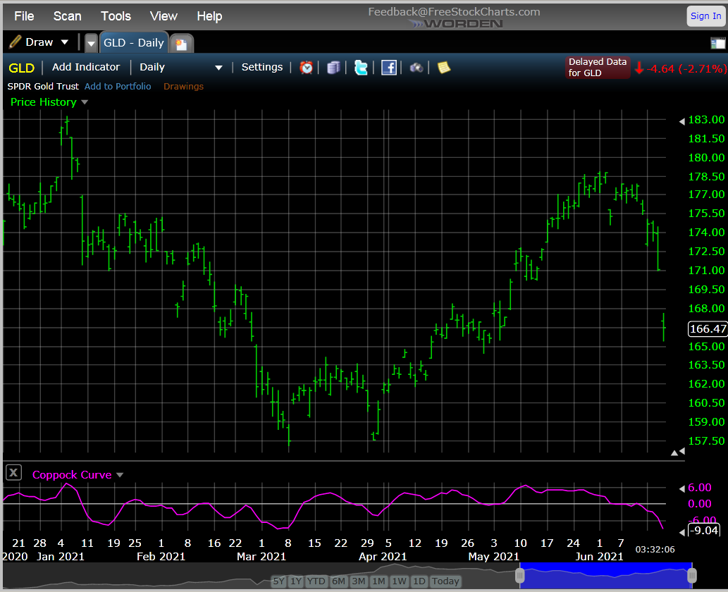Click the -4.64 (-2.71%) change value
Screen dimensions: 728x592
[686, 69]
